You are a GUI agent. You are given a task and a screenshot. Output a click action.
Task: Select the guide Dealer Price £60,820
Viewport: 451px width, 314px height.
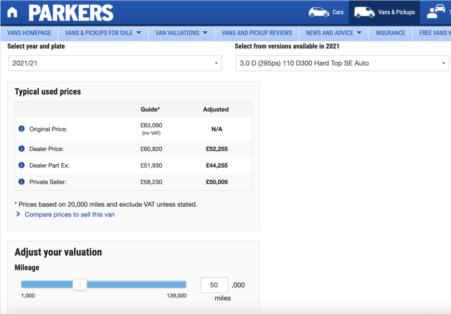pos(151,149)
